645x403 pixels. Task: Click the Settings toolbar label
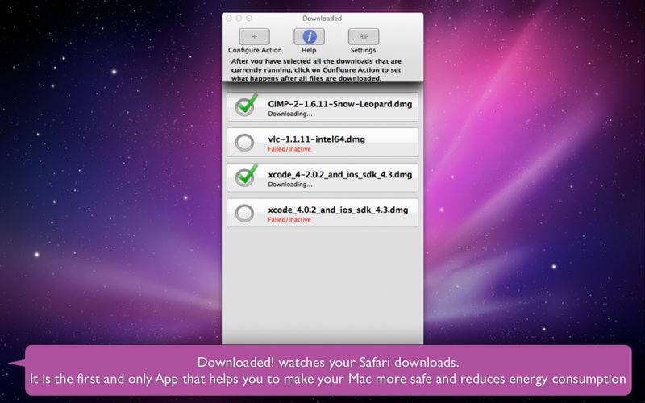(x=364, y=50)
